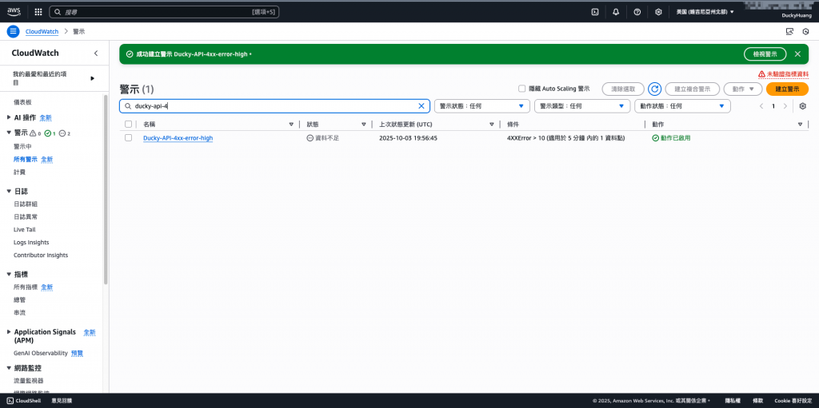Expand 我的最愛和最近的項目 section
The image size is (819, 408).
click(93, 78)
